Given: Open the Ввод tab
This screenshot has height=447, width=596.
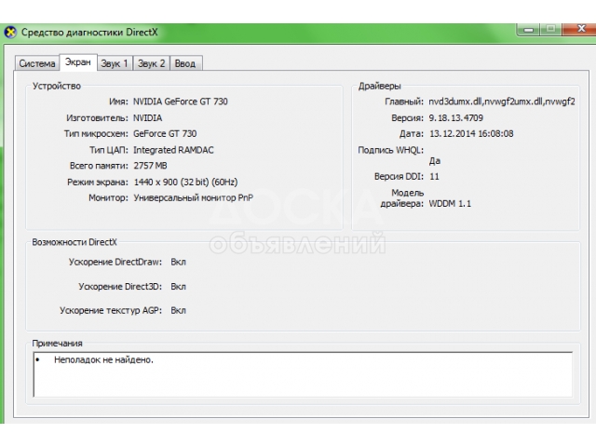Looking at the screenshot, I should click(186, 63).
